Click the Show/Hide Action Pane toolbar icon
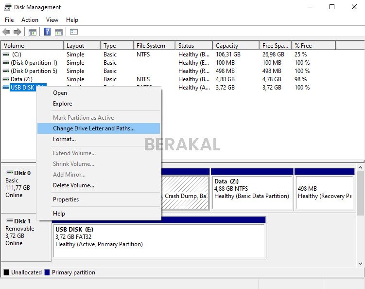 tap(59, 32)
